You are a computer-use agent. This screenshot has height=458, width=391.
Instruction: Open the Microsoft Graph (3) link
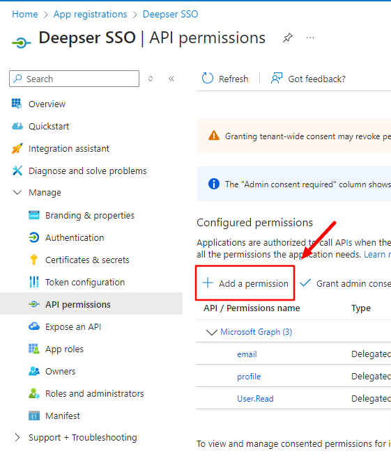pos(256,332)
